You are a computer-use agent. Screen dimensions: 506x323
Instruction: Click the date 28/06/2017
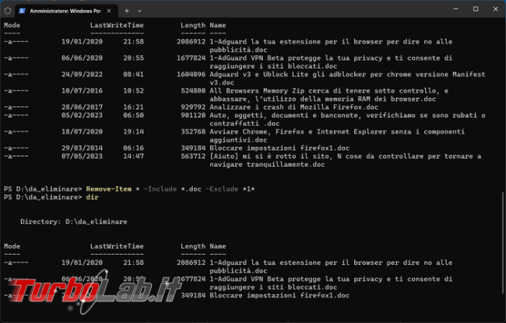click(82, 107)
